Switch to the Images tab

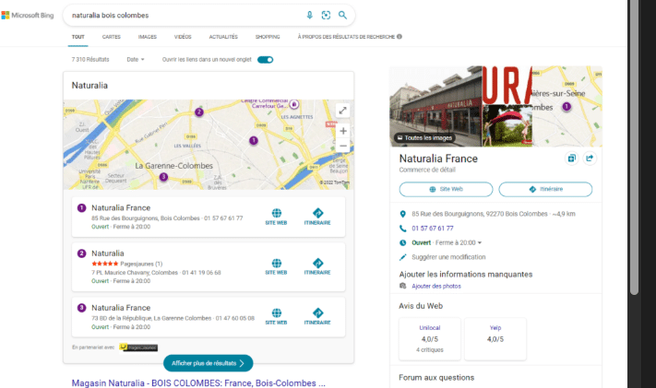tap(147, 37)
